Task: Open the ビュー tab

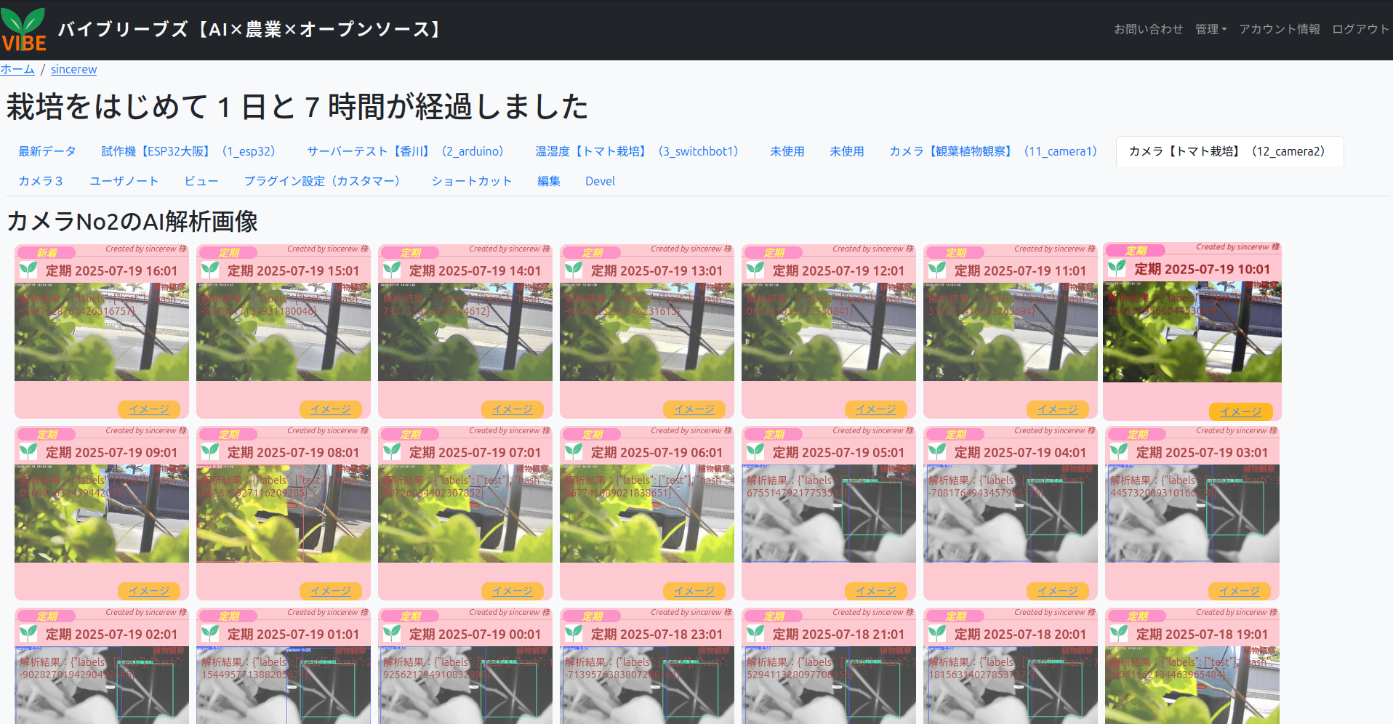Action: coord(201,181)
